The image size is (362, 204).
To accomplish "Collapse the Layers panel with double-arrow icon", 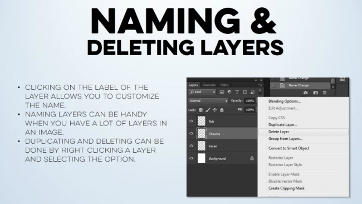I will pos(256,80).
